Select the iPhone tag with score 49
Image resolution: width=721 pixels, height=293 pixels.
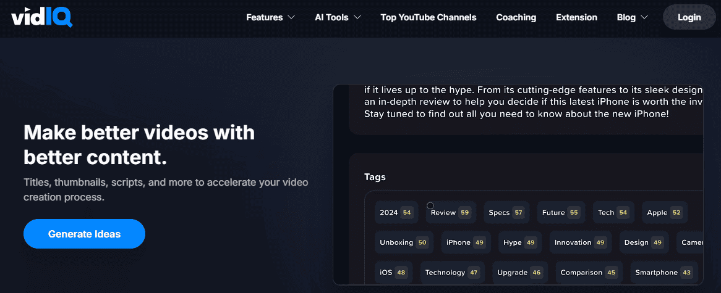466,242
